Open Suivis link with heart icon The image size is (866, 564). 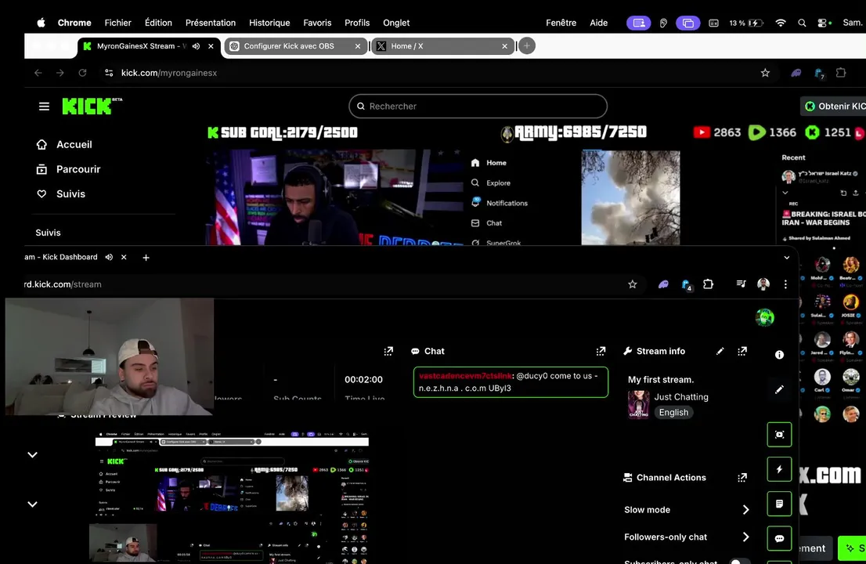61,194
